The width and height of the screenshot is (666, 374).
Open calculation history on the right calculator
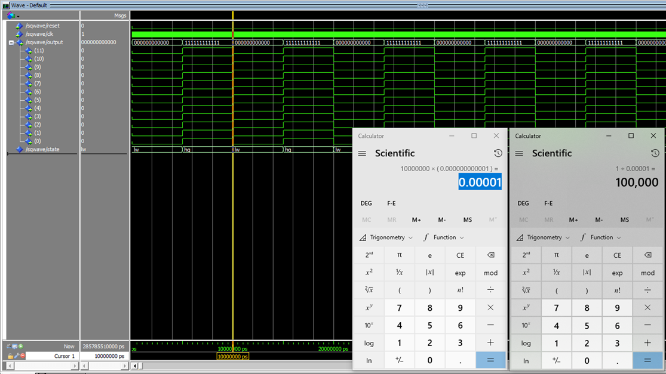[655, 153]
